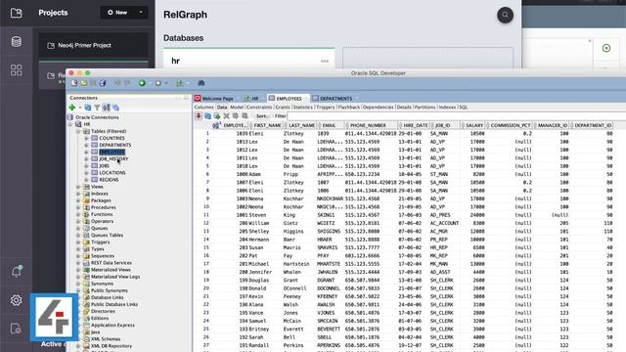This screenshot has width=626, height=352.
Task: Click the Delete Selected Row X icon
Action: click(x=226, y=115)
